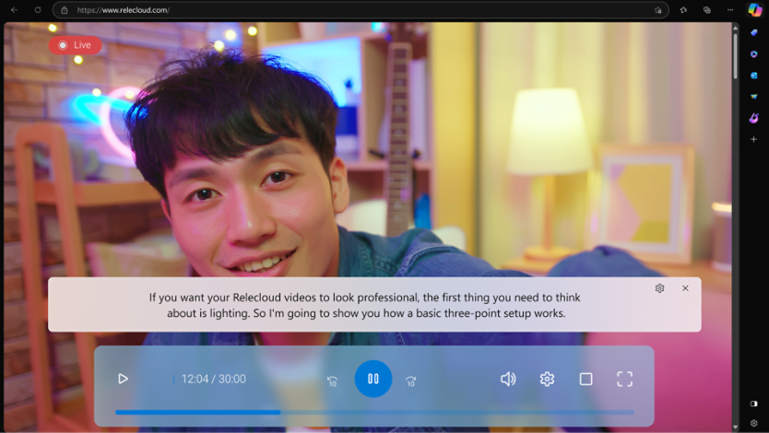The height and width of the screenshot is (433, 769).
Task: Open the Shopping tag icon in the sidebar
Action: pyautogui.click(x=754, y=32)
